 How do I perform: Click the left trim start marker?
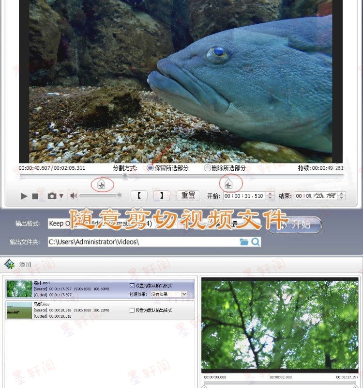(102, 184)
